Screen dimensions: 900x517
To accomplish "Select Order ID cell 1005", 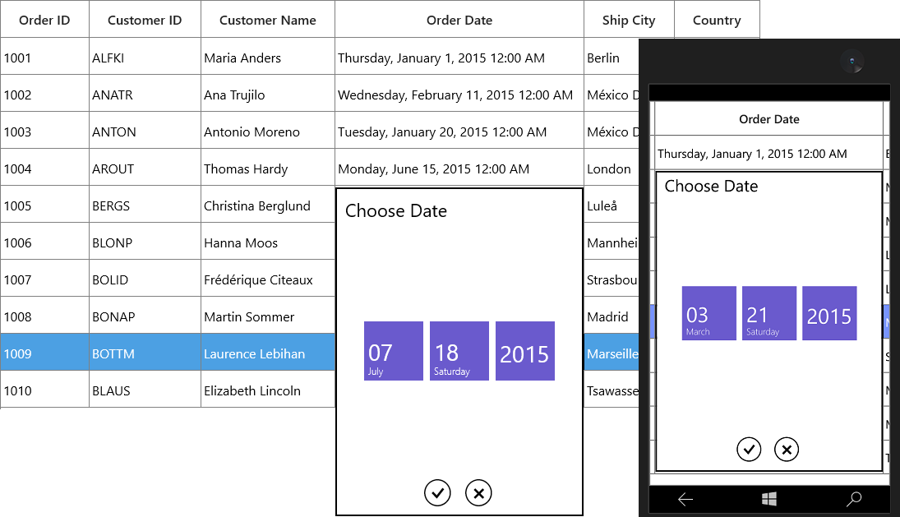I will [44, 205].
